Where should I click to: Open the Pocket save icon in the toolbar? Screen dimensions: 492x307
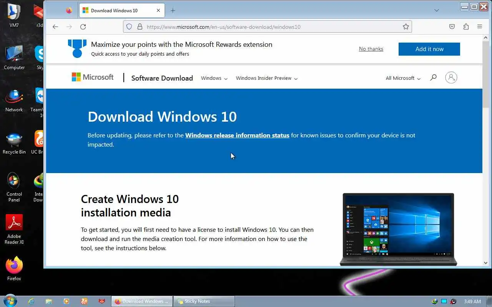tap(452, 26)
